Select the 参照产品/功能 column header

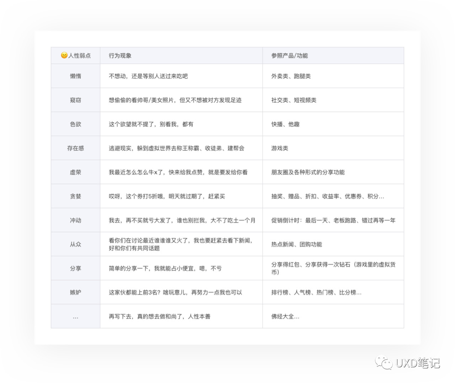pos(289,56)
